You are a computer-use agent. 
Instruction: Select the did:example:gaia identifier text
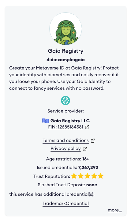(65, 60)
